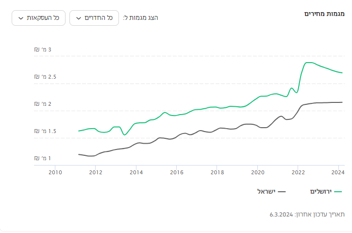
Task: Select the "הצג מגמות ל:" filter label
Action: point(141,18)
